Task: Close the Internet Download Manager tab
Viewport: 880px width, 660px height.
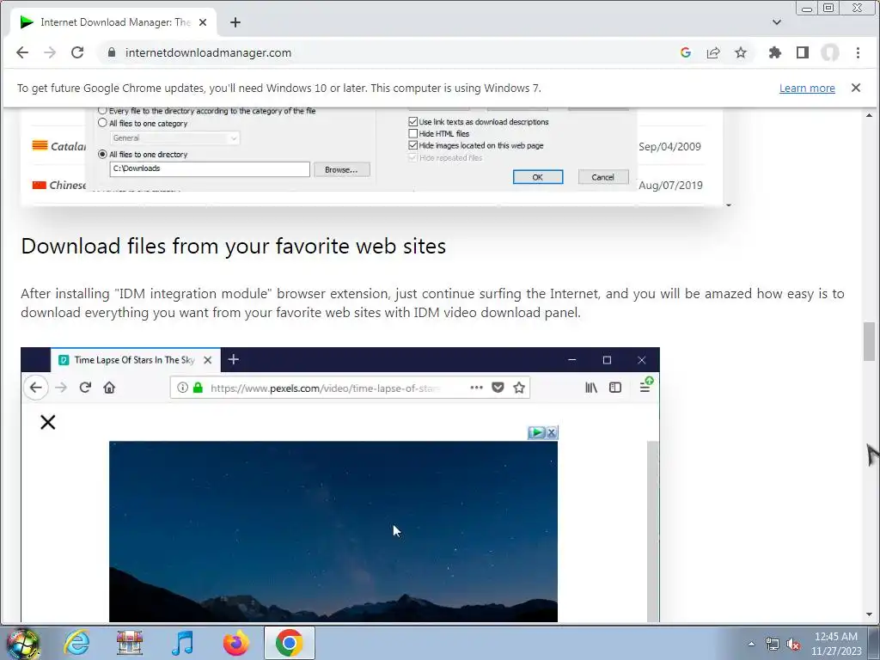Action: point(203,22)
